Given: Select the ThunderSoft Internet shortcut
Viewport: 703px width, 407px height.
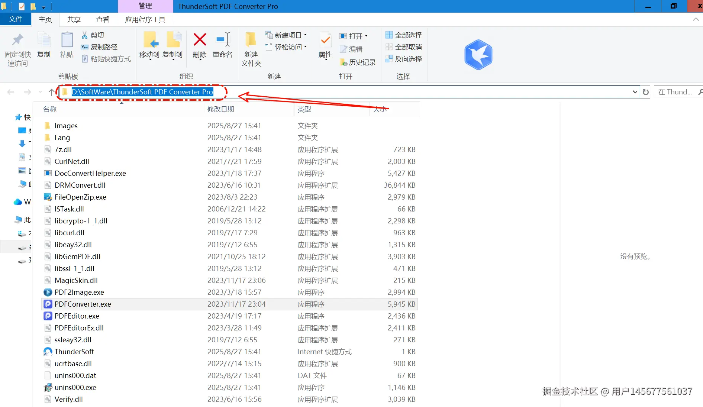Looking at the screenshot, I should (229, 352).
